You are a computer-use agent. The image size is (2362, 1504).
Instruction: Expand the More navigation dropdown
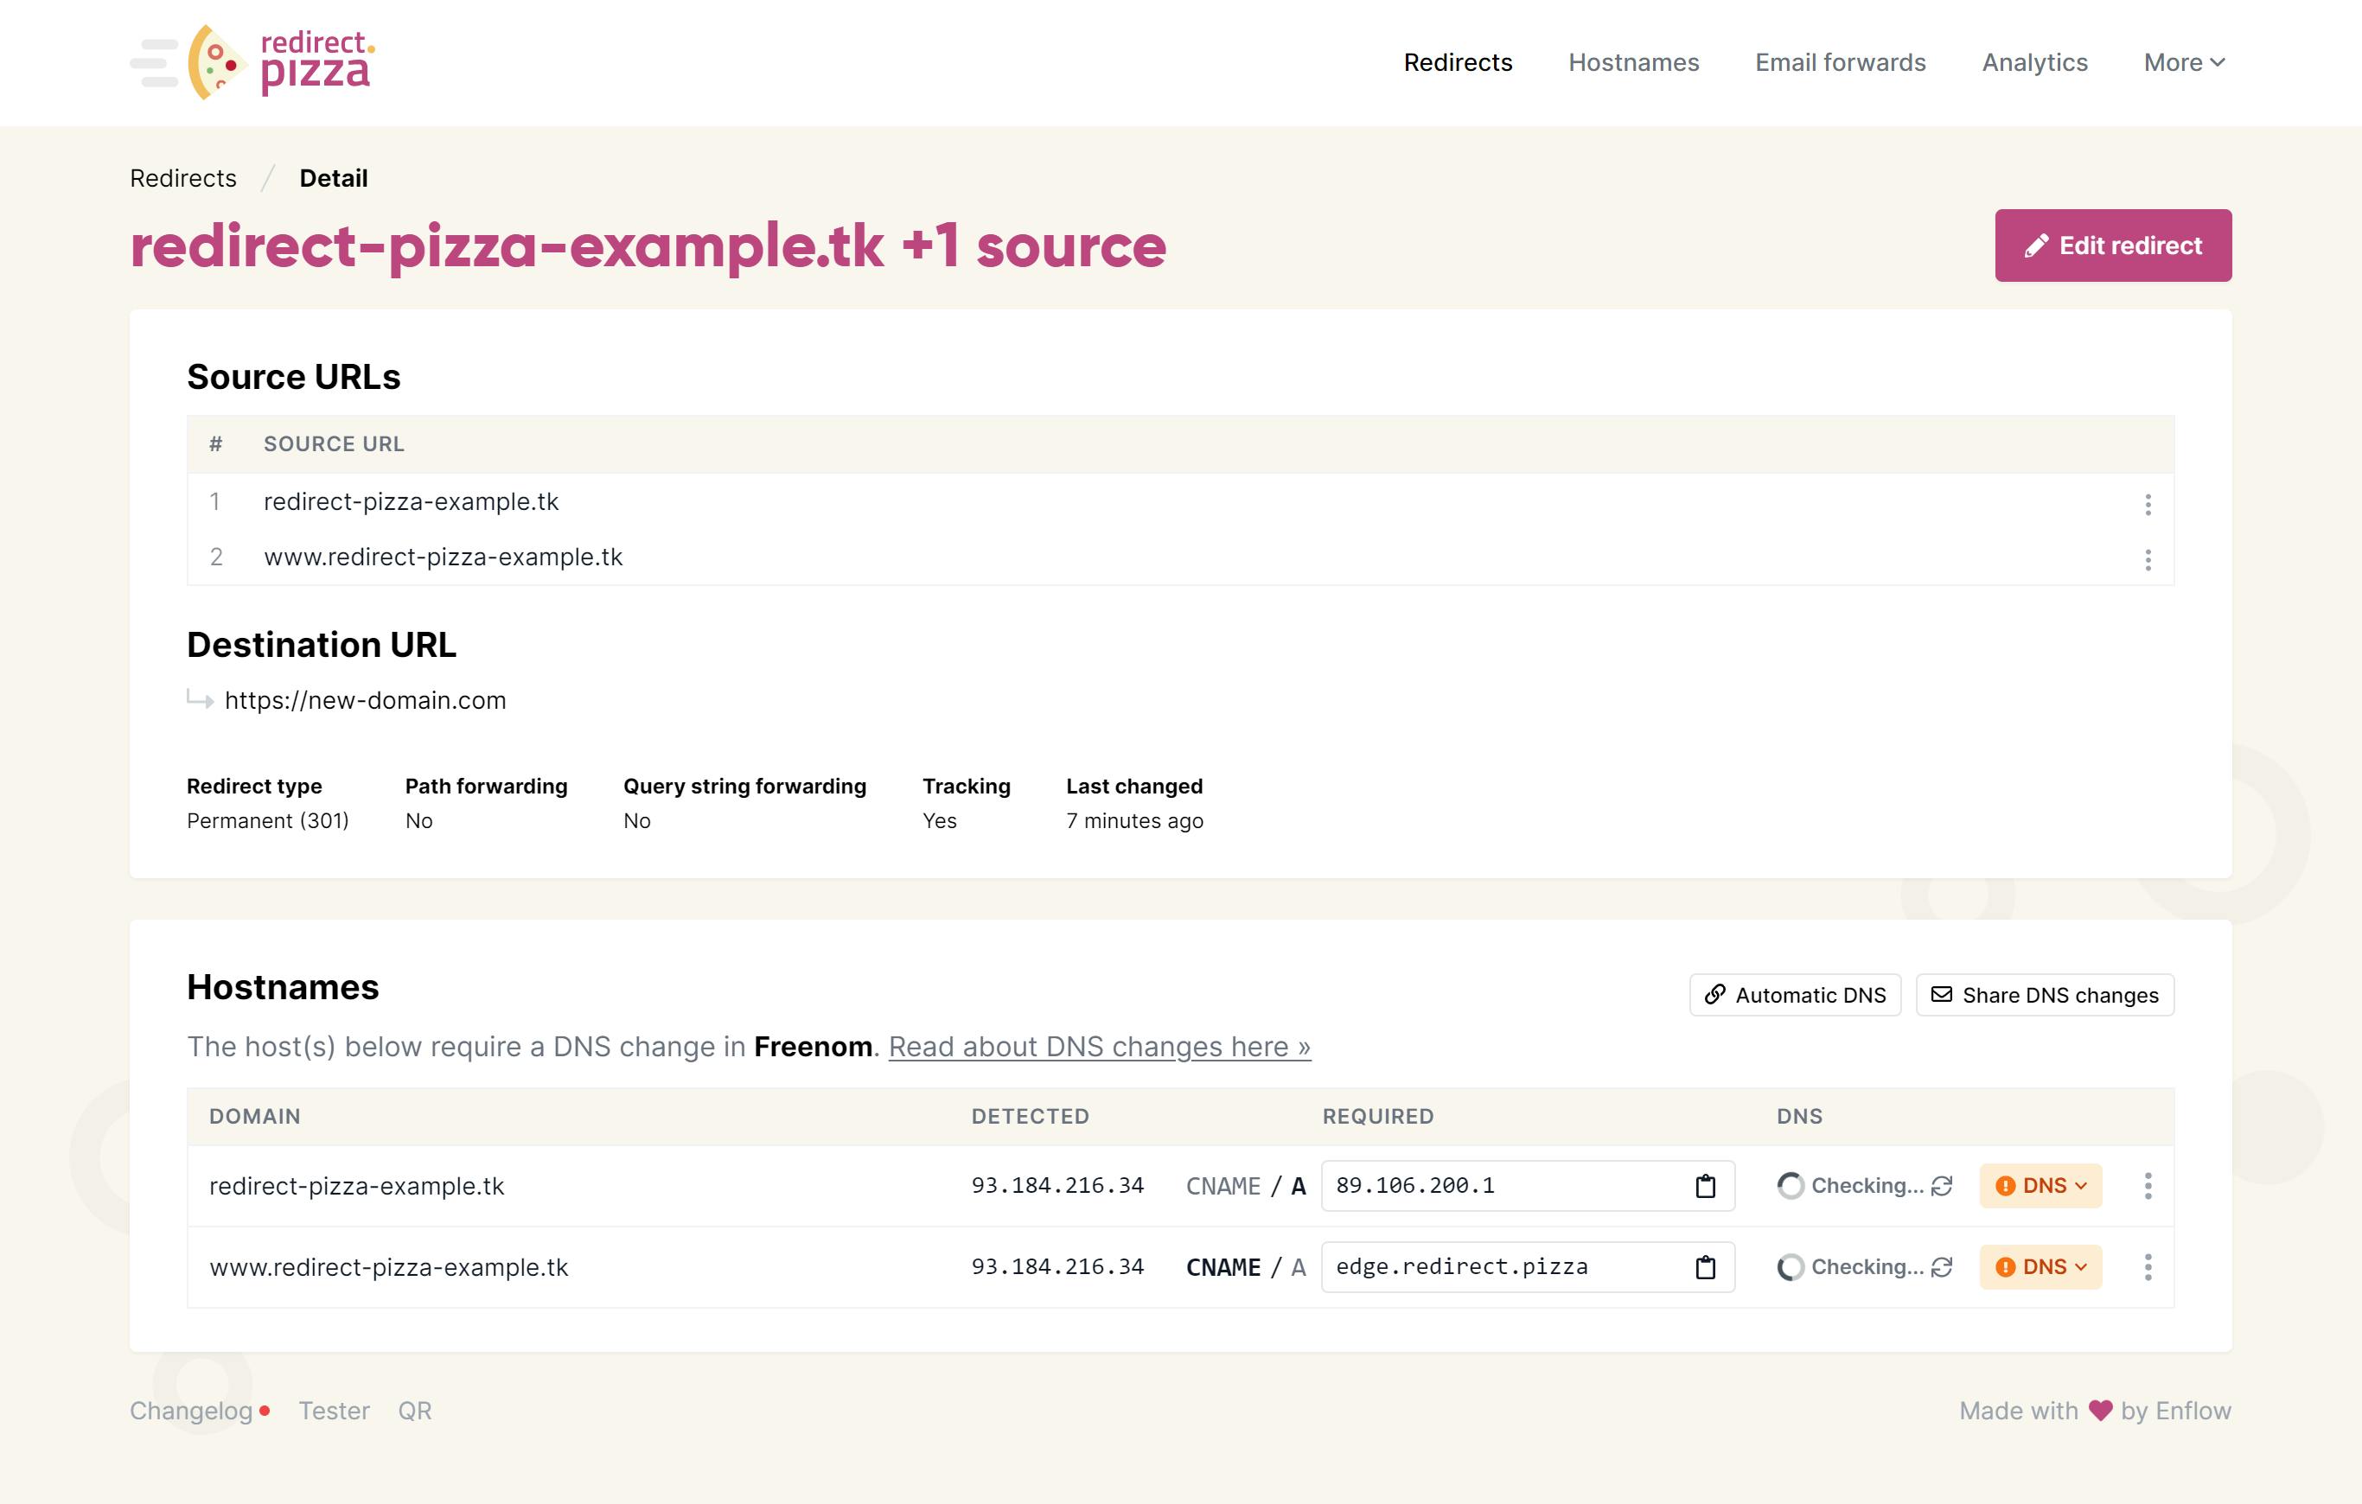(x=2184, y=63)
